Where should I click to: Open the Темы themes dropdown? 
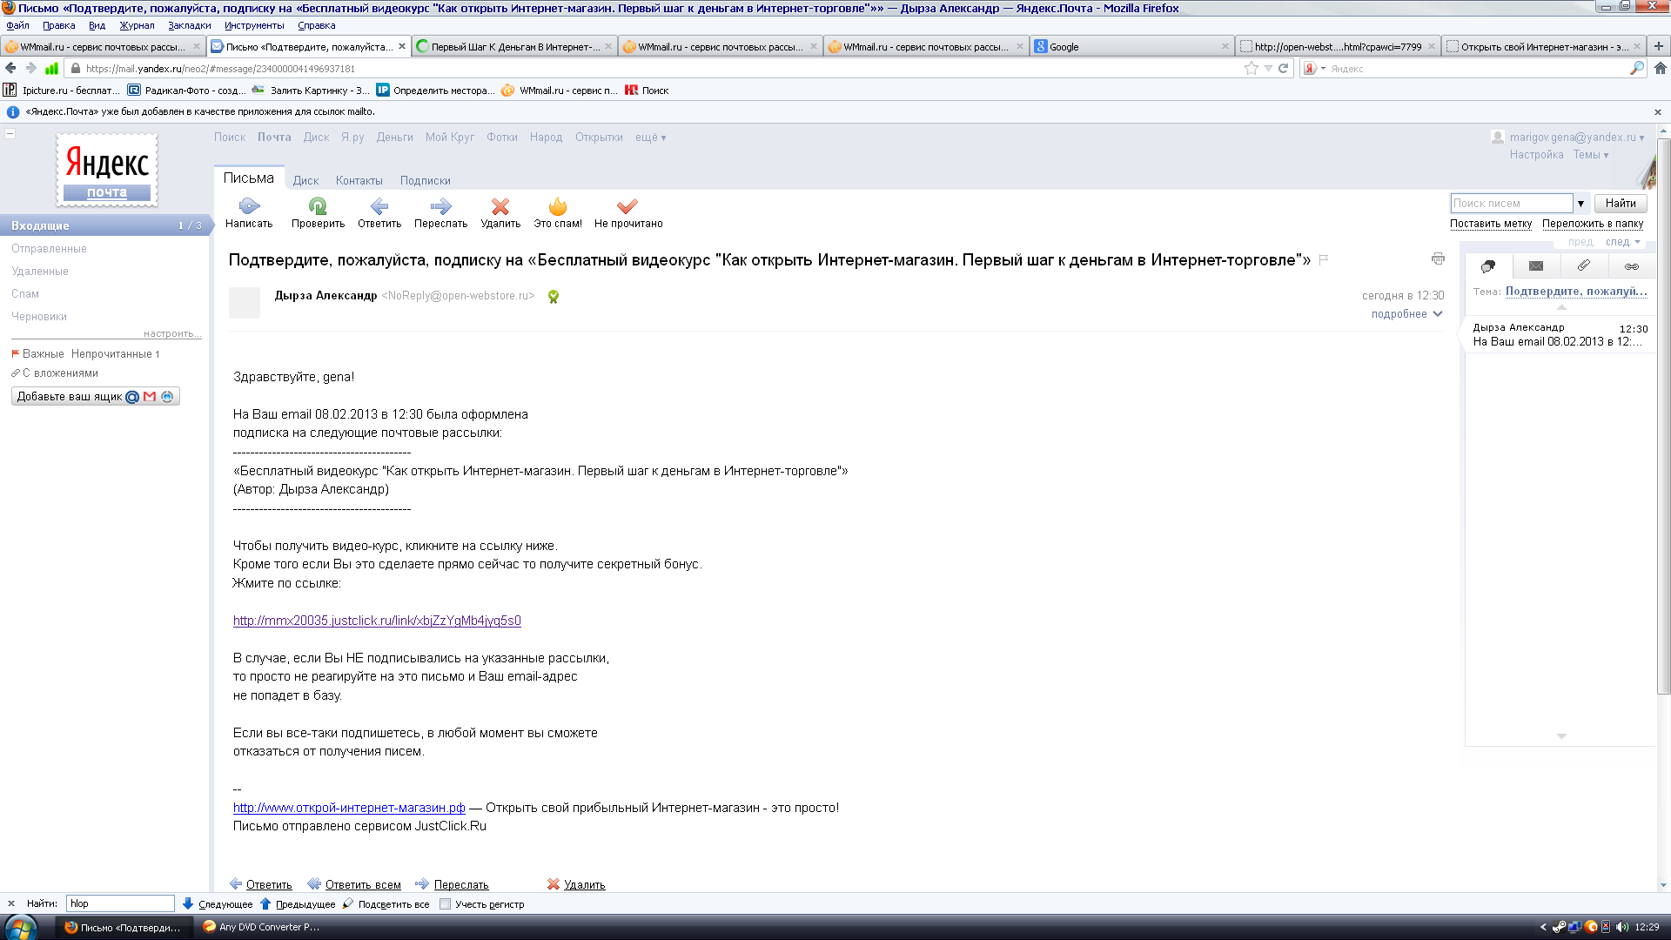click(1590, 155)
